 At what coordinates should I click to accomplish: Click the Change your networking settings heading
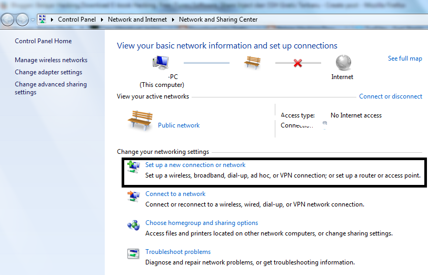click(163, 152)
